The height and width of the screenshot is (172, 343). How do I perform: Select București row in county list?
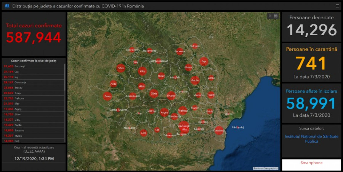[x=33, y=66]
